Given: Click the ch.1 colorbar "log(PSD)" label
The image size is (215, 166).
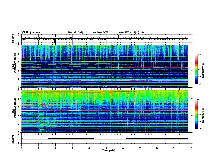Looking at the screenshot, I should (203, 71).
